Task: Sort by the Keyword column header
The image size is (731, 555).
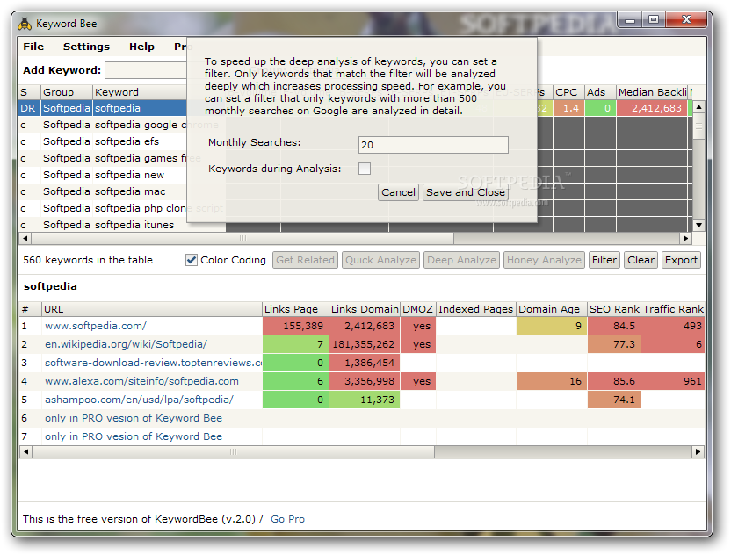Action: (x=140, y=92)
